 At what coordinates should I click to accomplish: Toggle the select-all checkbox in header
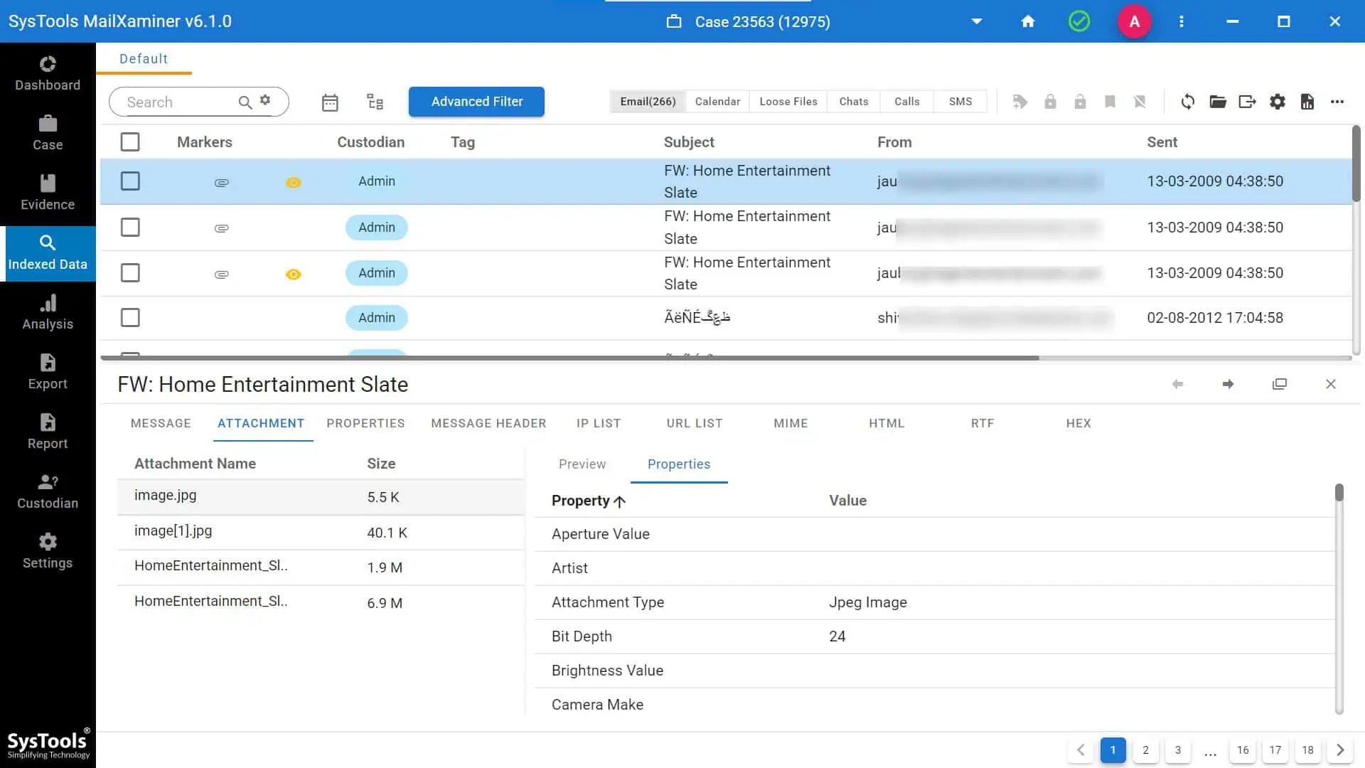130,142
